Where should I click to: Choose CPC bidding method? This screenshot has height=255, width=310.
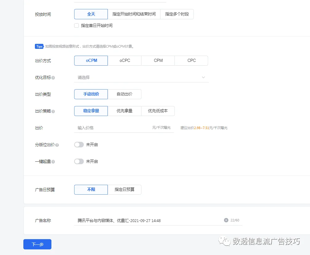[x=191, y=61]
